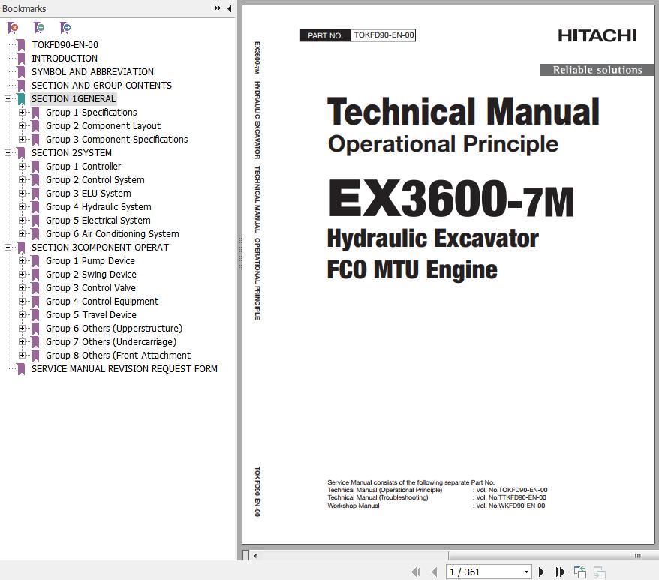The height and width of the screenshot is (580, 659).
Task: Jump to Group 3 Control Valve bookmark
Action: point(90,288)
